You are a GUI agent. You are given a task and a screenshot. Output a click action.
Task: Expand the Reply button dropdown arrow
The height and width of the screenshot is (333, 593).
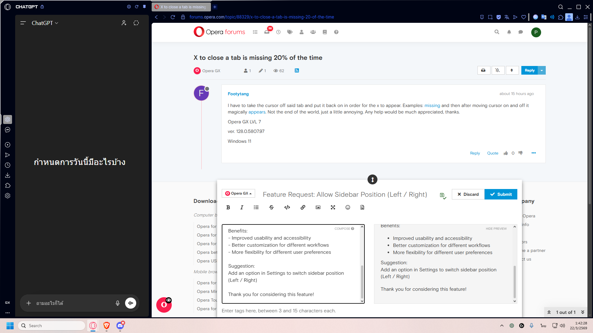pyautogui.click(x=542, y=70)
